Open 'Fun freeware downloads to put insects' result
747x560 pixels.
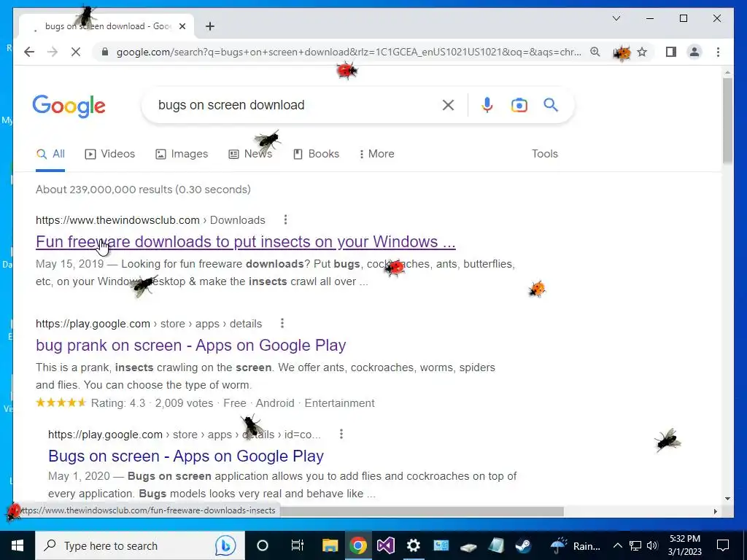point(245,242)
